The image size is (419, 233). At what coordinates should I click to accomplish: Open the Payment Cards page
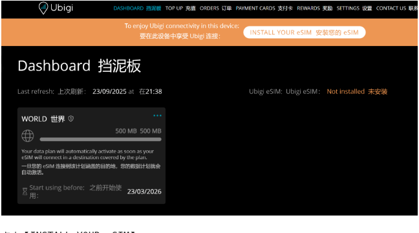(x=264, y=8)
